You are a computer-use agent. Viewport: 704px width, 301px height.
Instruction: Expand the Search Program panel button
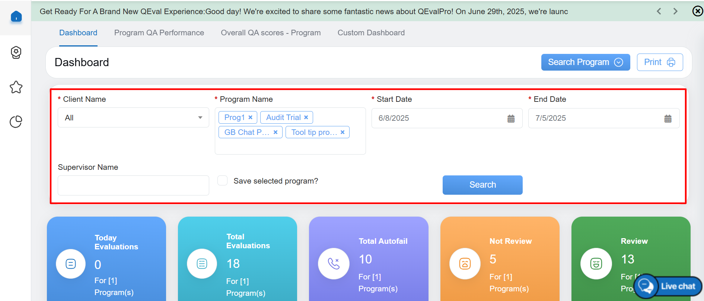[x=585, y=62]
